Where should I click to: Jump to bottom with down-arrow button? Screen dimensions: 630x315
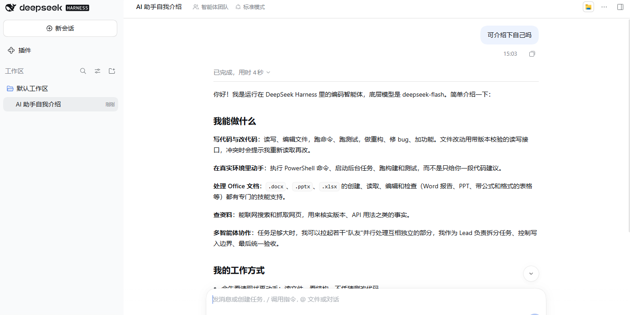point(531,273)
